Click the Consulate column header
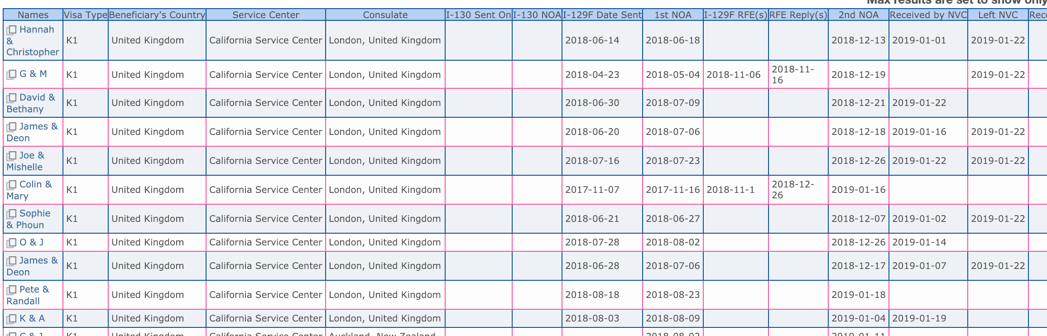This screenshot has height=336, width=1047. click(x=385, y=15)
